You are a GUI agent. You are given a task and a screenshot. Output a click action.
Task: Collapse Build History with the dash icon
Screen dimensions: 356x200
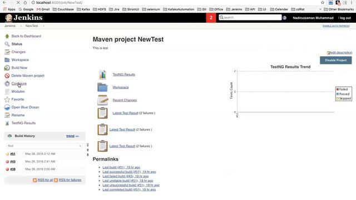coord(77,136)
